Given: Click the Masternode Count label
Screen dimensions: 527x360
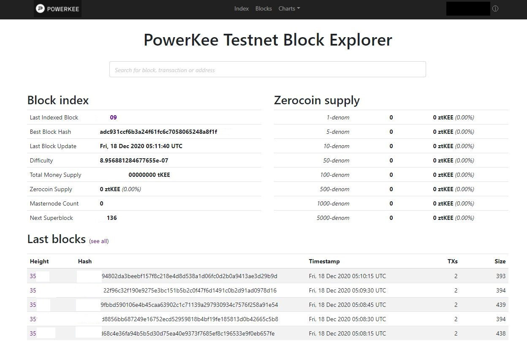Looking at the screenshot, I should (x=54, y=203).
